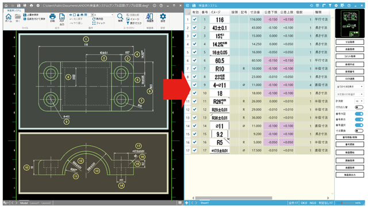Uncheck the 有効 checkbox for row 7 R10

tap(194, 69)
